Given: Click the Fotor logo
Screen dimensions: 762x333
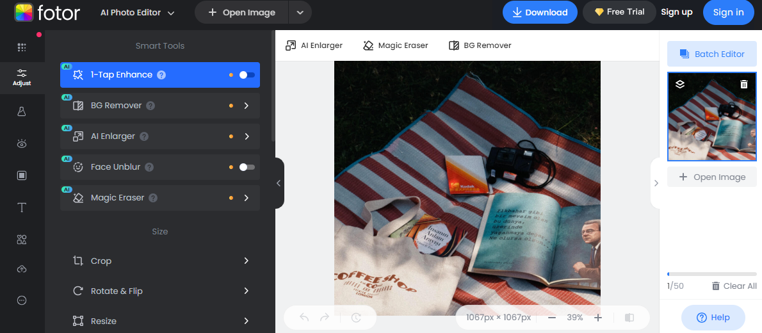Looking at the screenshot, I should coord(47,12).
